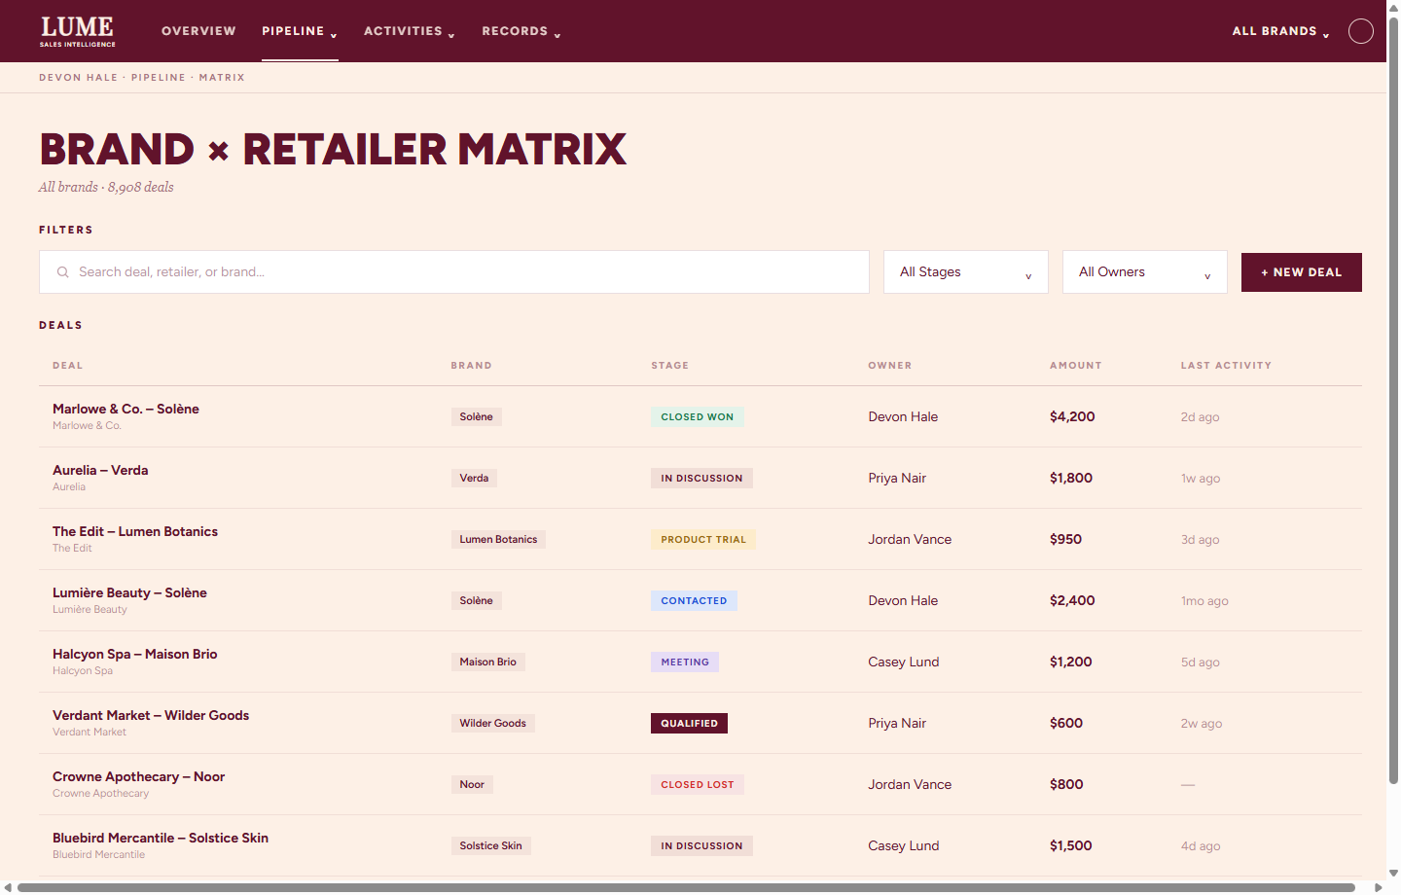Open the Aurelia – Verda deal
Viewport: 1401px width, 895px height.
pos(100,471)
